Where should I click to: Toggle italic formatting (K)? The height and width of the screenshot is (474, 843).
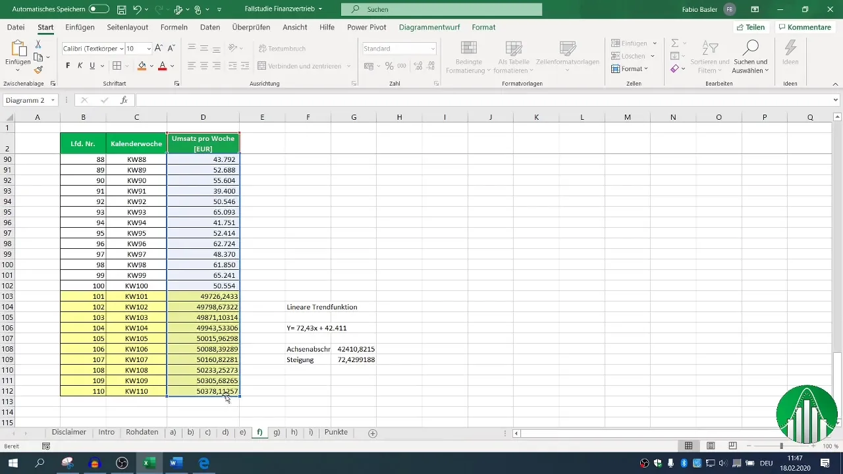80,66
